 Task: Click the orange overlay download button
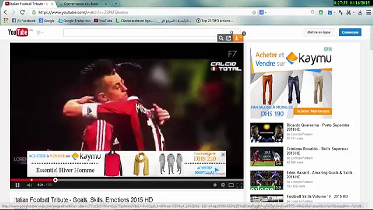[x=236, y=38]
